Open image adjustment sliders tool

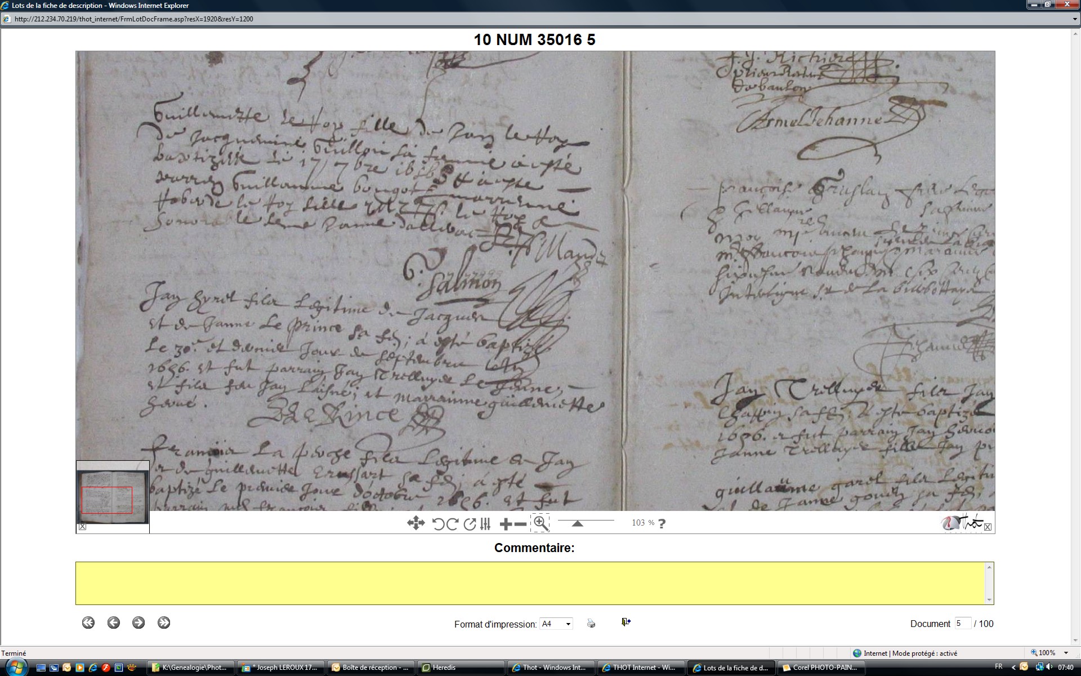(x=485, y=524)
